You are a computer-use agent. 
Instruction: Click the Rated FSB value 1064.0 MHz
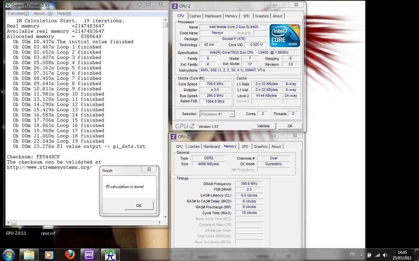pyautogui.click(x=215, y=101)
